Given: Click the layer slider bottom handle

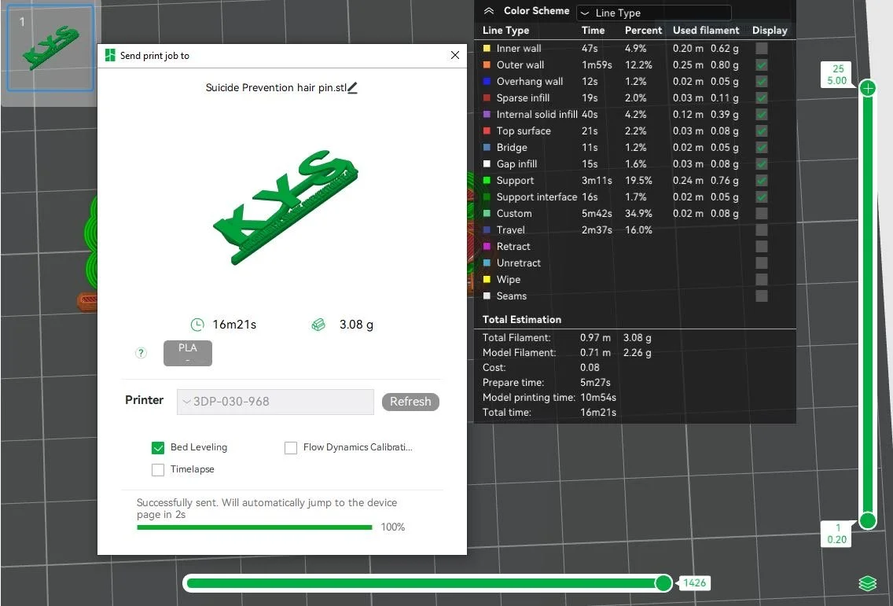Looking at the screenshot, I should 867,520.
